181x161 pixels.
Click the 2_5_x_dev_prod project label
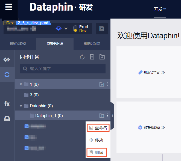[x=33, y=23]
